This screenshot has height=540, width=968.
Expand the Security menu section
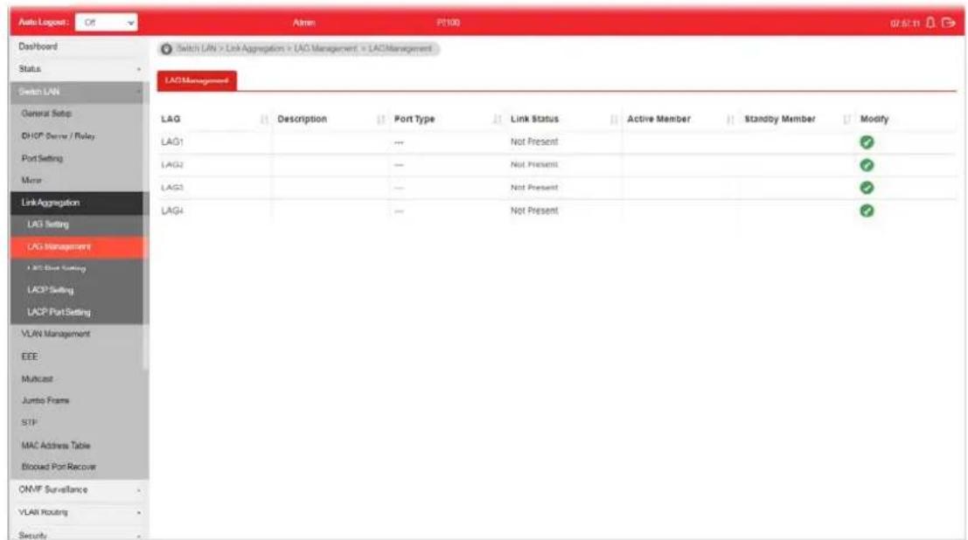[79, 535]
